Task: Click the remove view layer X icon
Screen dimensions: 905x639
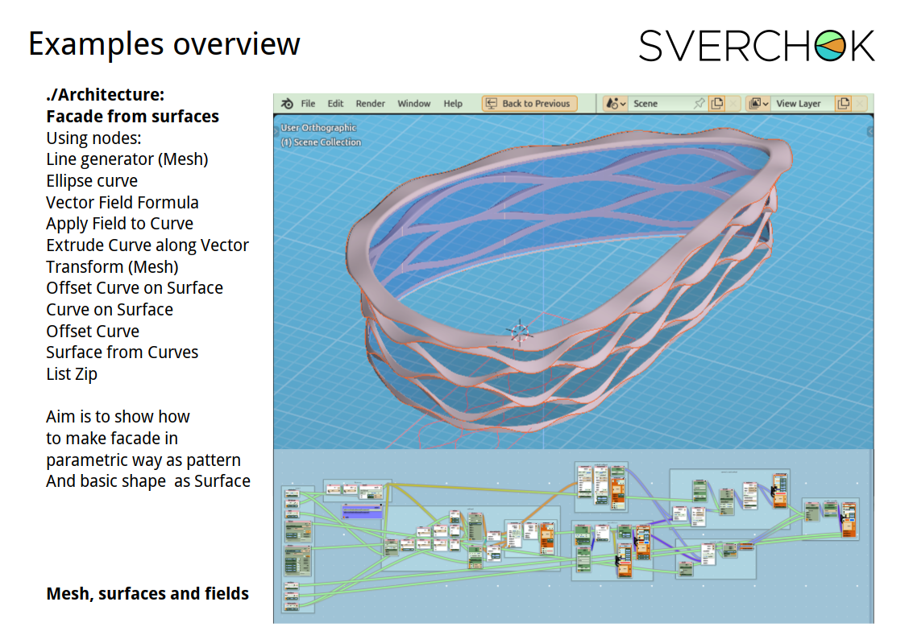Action: click(x=860, y=104)
